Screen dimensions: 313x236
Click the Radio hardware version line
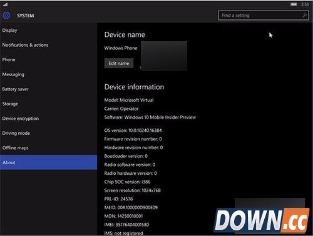[x=130, y=173]
